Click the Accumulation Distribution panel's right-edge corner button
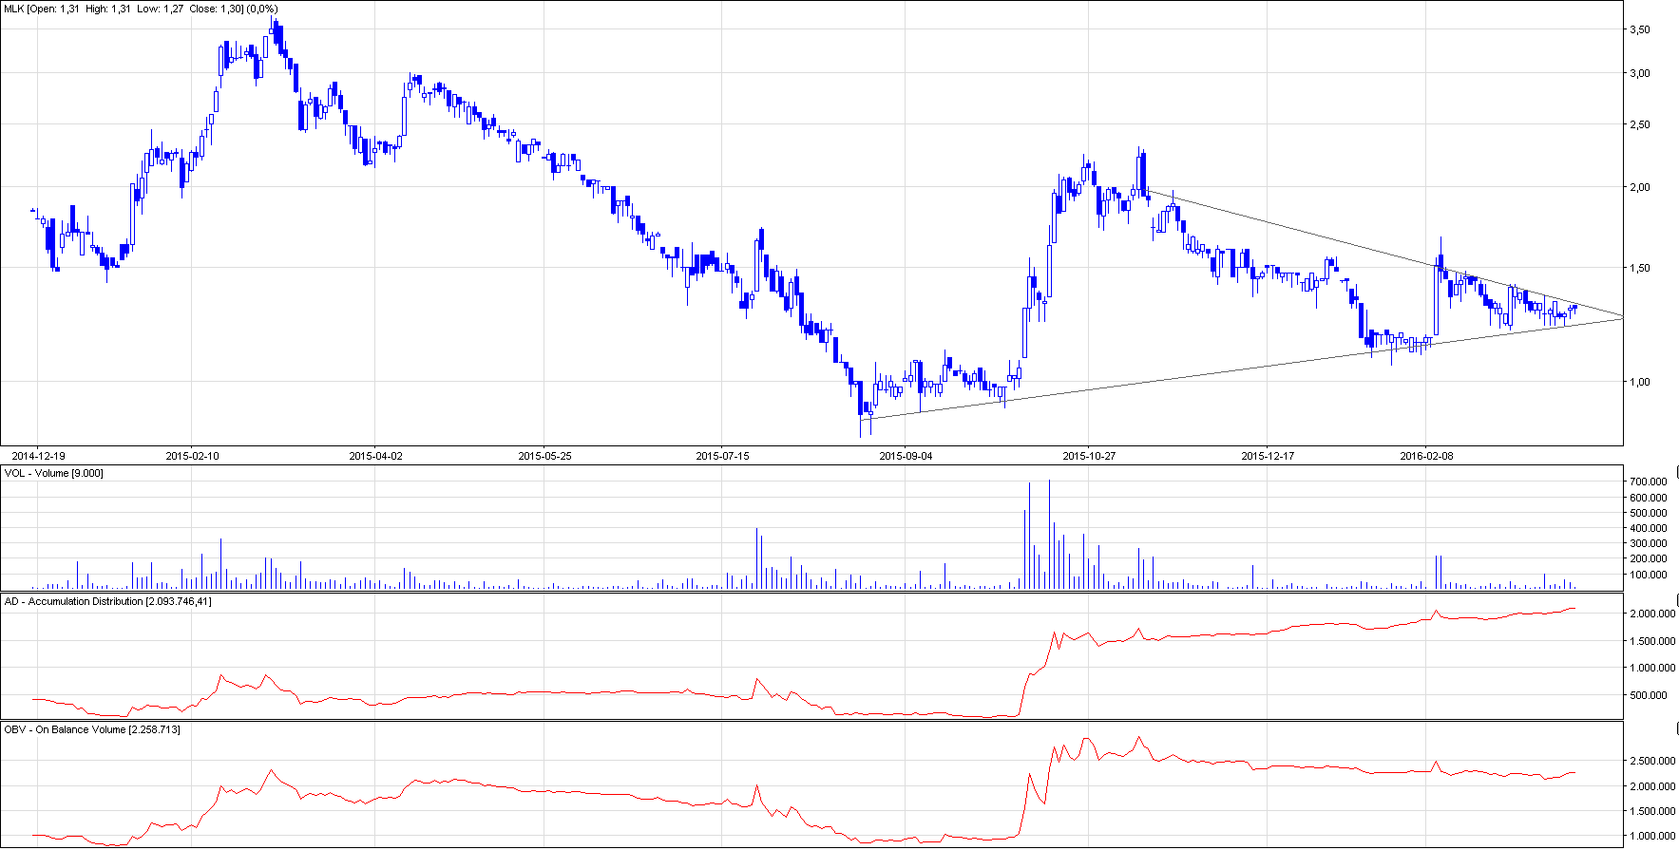The width and height of the screenshot is (1679, 850). [x=1676, y=599]
